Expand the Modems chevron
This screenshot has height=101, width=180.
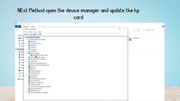tap(27, 67)
